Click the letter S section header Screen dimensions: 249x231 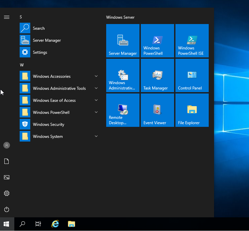click(21, 17)
